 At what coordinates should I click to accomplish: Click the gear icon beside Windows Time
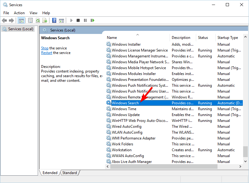(109, 109)
